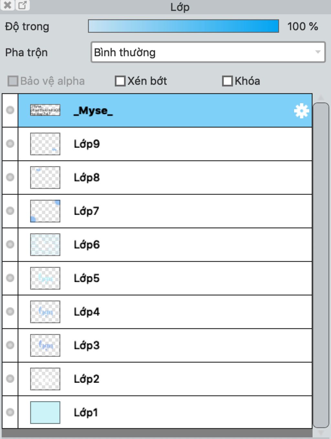Tick the Bảo vệ alpha checkbox
Image resolution: width=331 pixels, height=439 pixels.
(13, 81)
